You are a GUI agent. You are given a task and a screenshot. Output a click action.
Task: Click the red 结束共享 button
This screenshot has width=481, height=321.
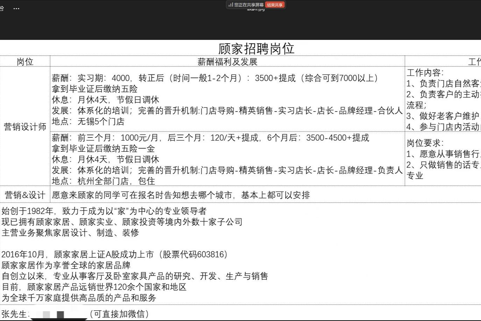[275, 5]
